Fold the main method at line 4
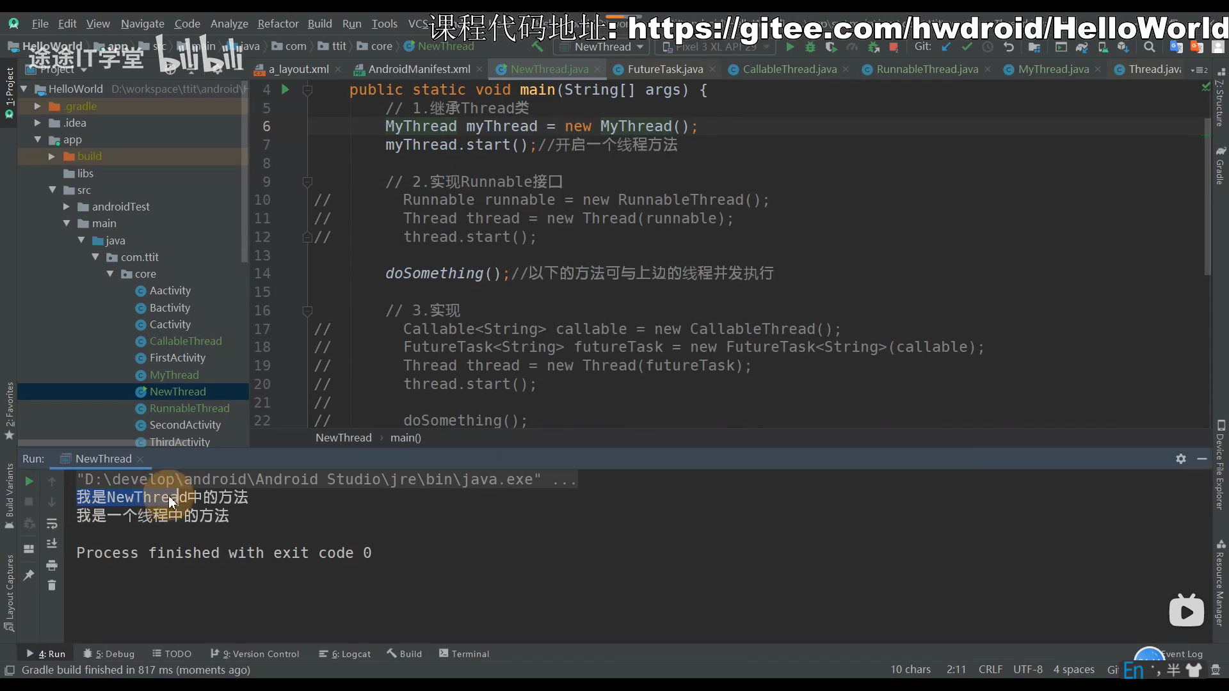1229x691 pixels. click(x=307, y=90)
